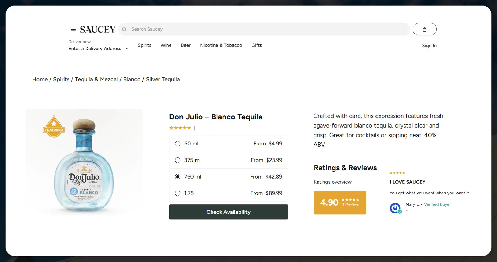497x262 pixels.
Task: Choose the 1.75 L size option
Action: pos(177,193)
